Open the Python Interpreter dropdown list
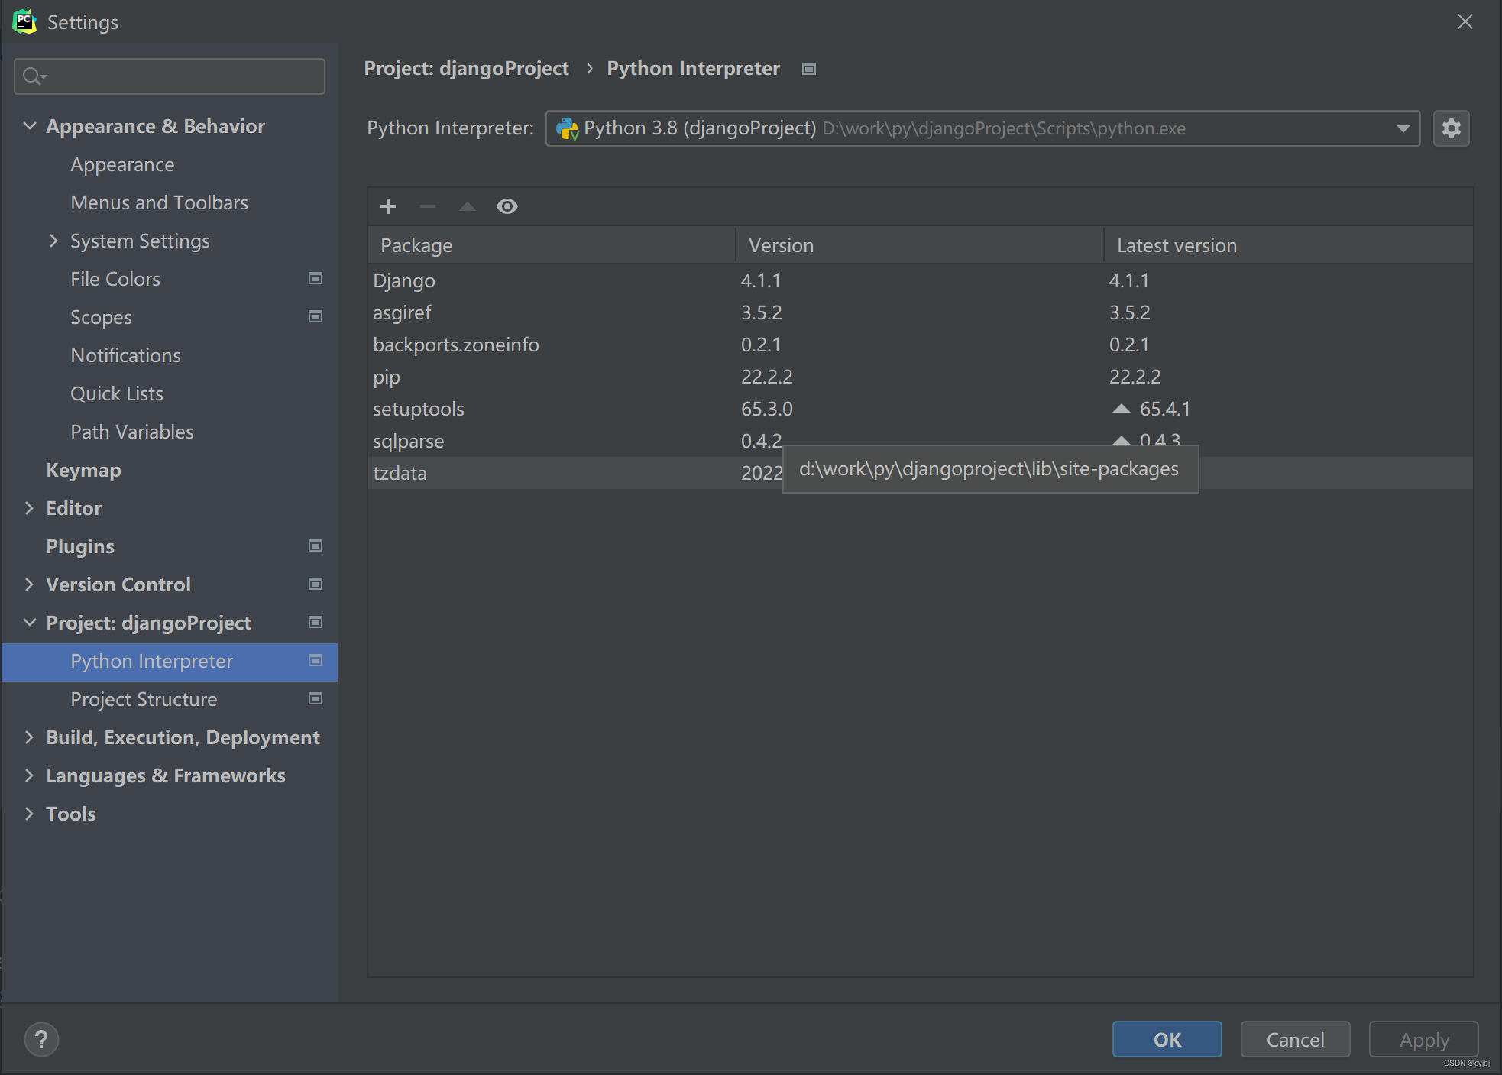 tap(1403, 128)
